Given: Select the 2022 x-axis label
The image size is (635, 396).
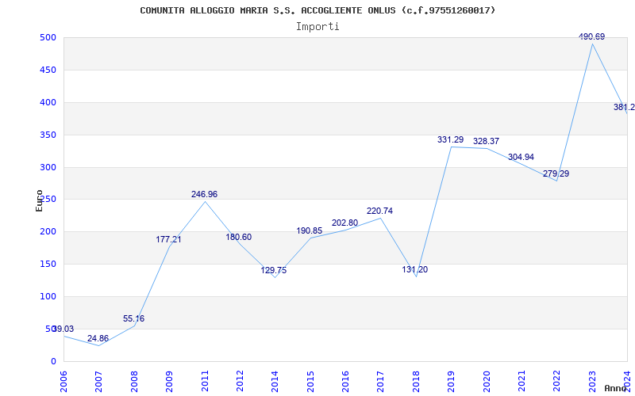Looking at the screenshot, I should click(x=557, y=381).
